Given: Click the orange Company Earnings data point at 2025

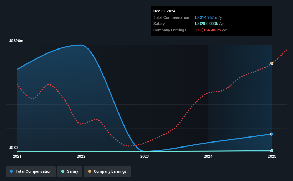Looking at the screenshot, I should point(272,63).
